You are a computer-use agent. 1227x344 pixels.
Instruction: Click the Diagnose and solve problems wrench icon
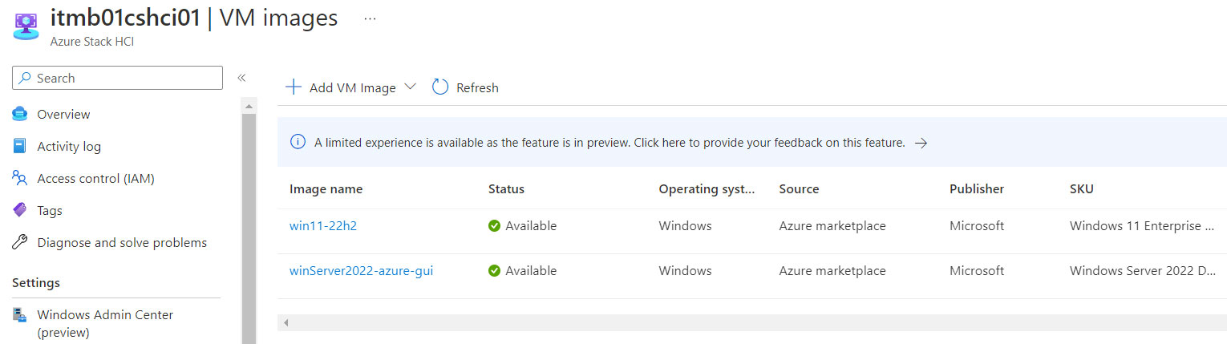pos(20,242)
